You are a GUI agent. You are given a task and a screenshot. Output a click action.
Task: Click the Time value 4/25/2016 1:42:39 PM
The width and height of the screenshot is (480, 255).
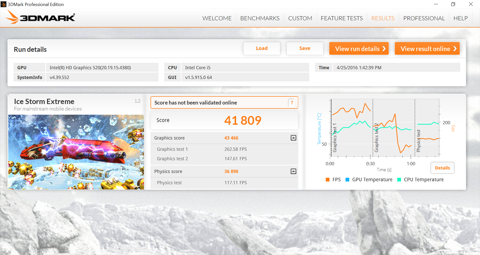coord(359,67)
